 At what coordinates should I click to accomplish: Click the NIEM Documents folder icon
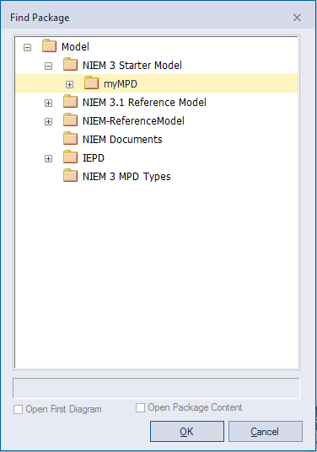click(x=70, y=138)
